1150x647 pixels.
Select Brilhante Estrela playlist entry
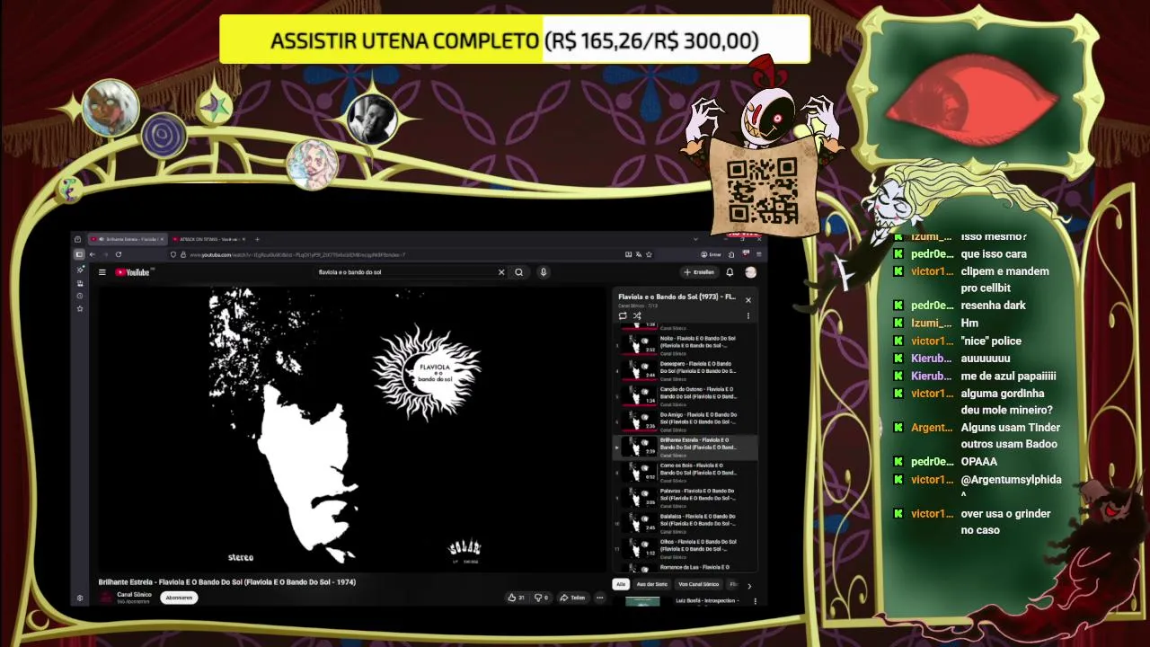click(x=686, y=446)
